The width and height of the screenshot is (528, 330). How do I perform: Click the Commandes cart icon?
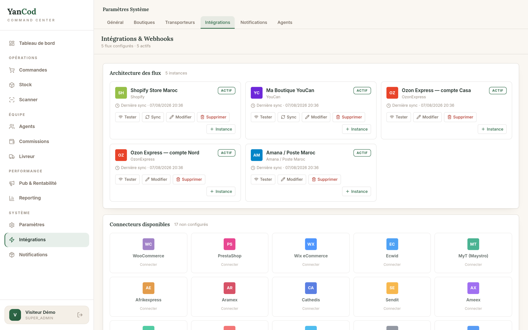(12, 70)
